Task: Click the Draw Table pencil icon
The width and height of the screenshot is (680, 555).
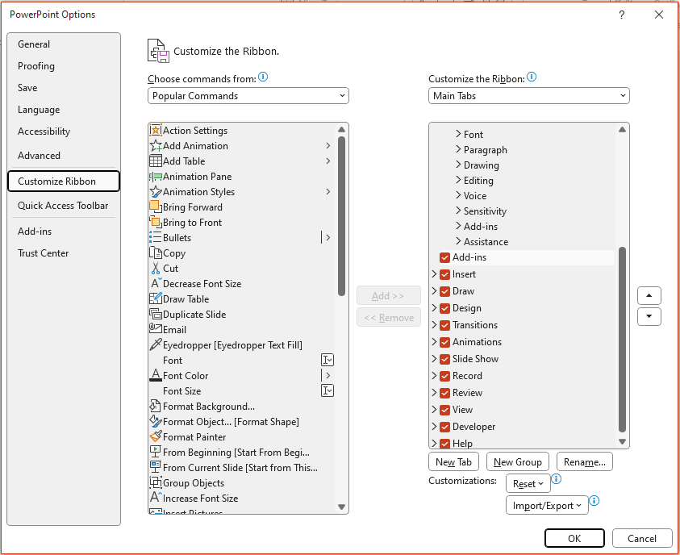Action: coord(155,298)
